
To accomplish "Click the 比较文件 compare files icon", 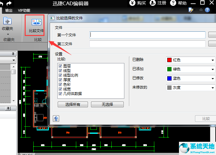I will tap(36, 22).
